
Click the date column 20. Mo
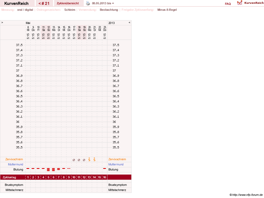click(89, 29)
